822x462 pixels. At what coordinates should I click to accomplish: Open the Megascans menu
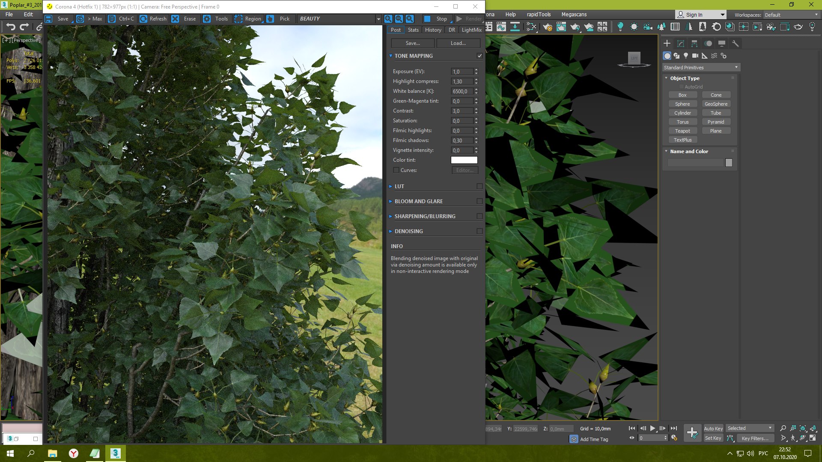point(574,15)
